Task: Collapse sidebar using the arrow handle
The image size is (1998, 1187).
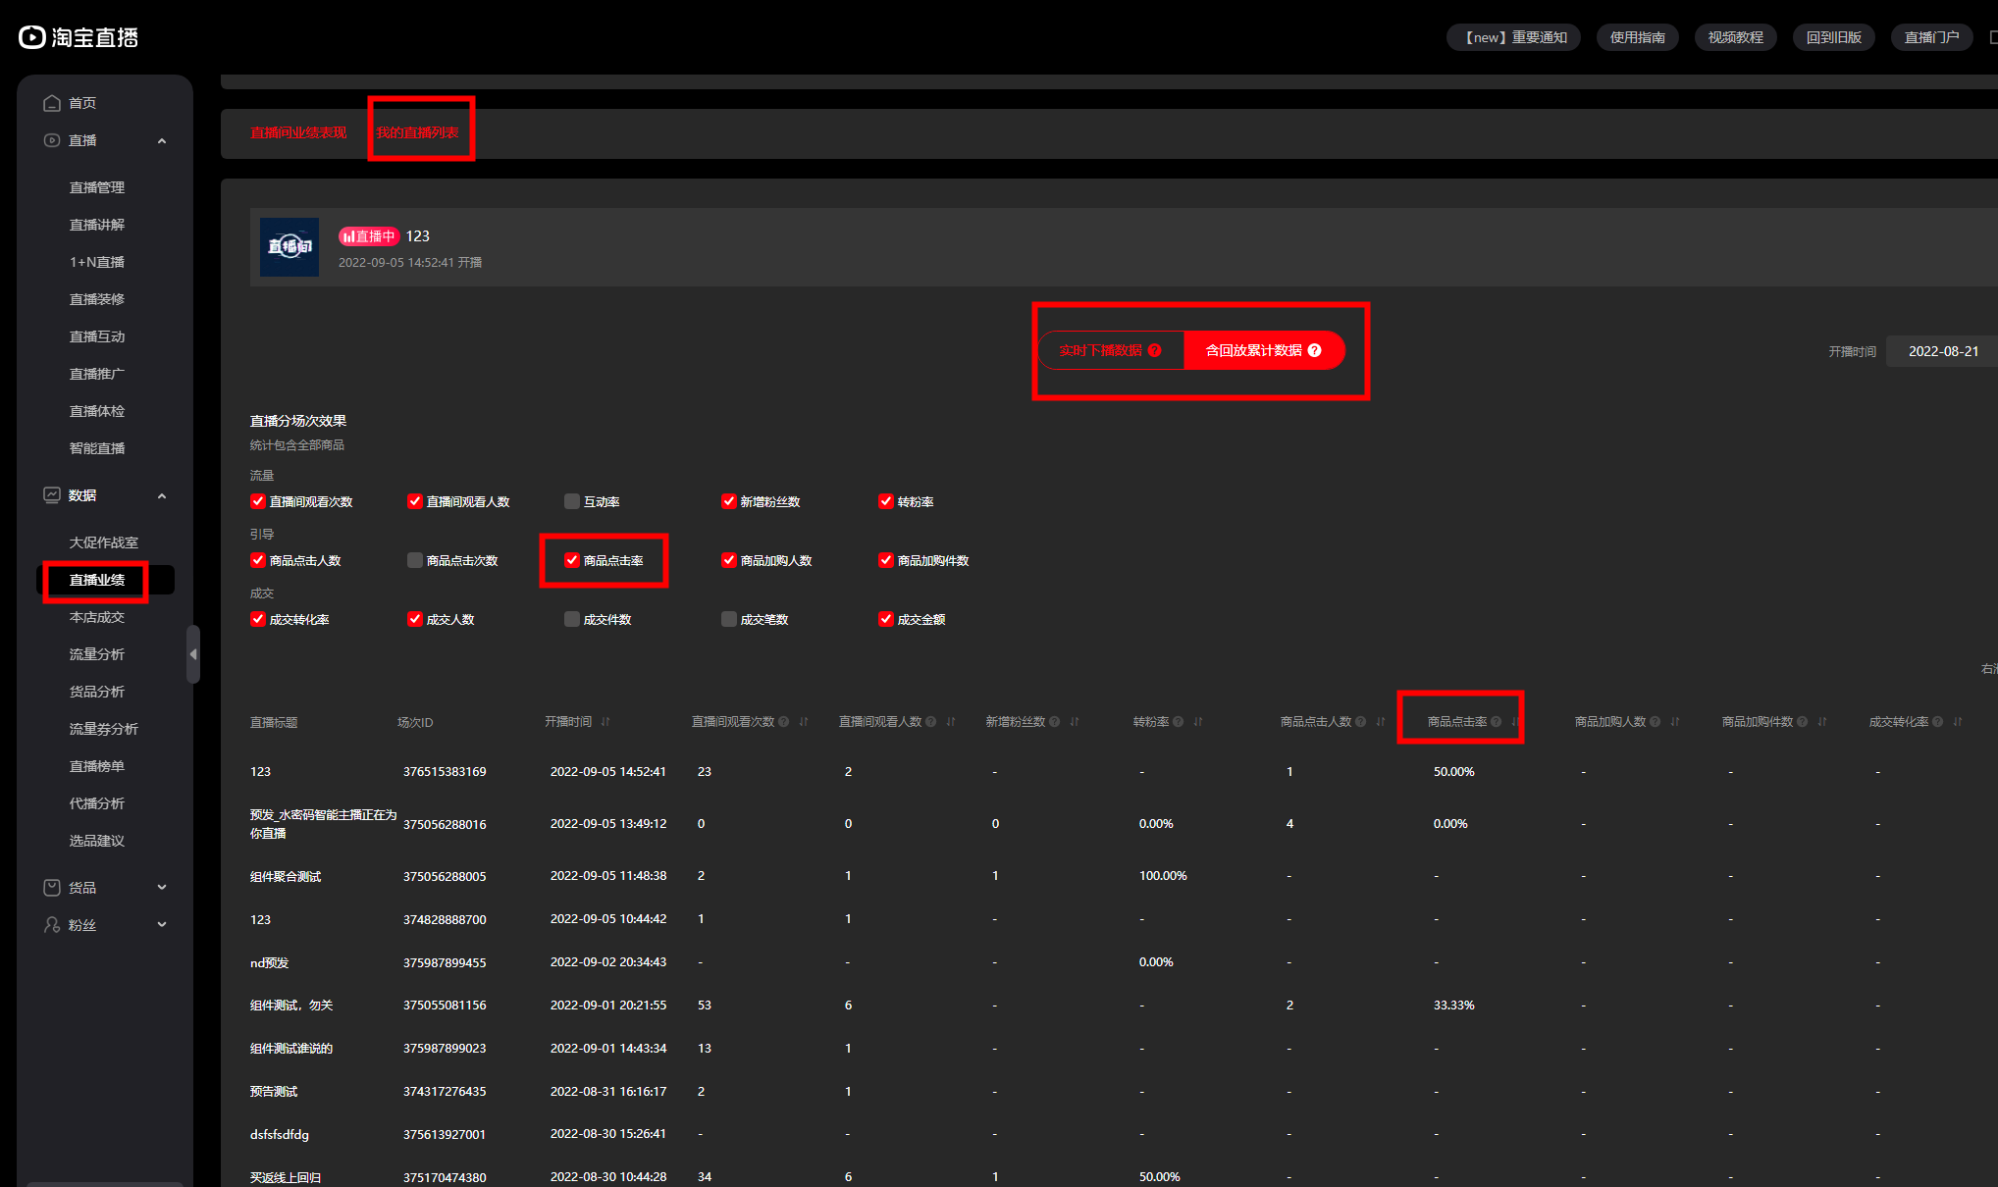Action: (x=193, y=654)
